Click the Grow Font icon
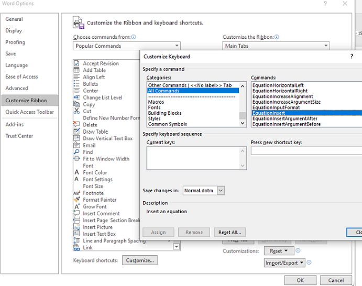 point(77,206)
